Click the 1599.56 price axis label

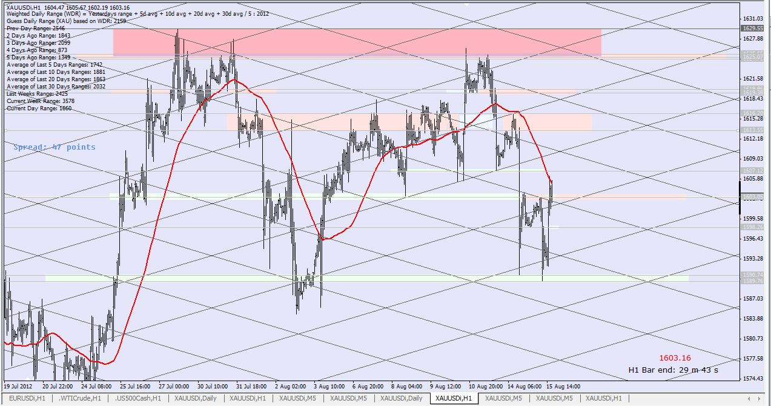point(753,218)
